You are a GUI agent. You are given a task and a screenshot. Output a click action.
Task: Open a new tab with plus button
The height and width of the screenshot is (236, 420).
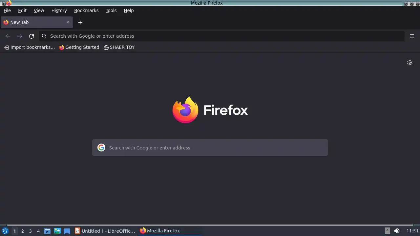80,22
